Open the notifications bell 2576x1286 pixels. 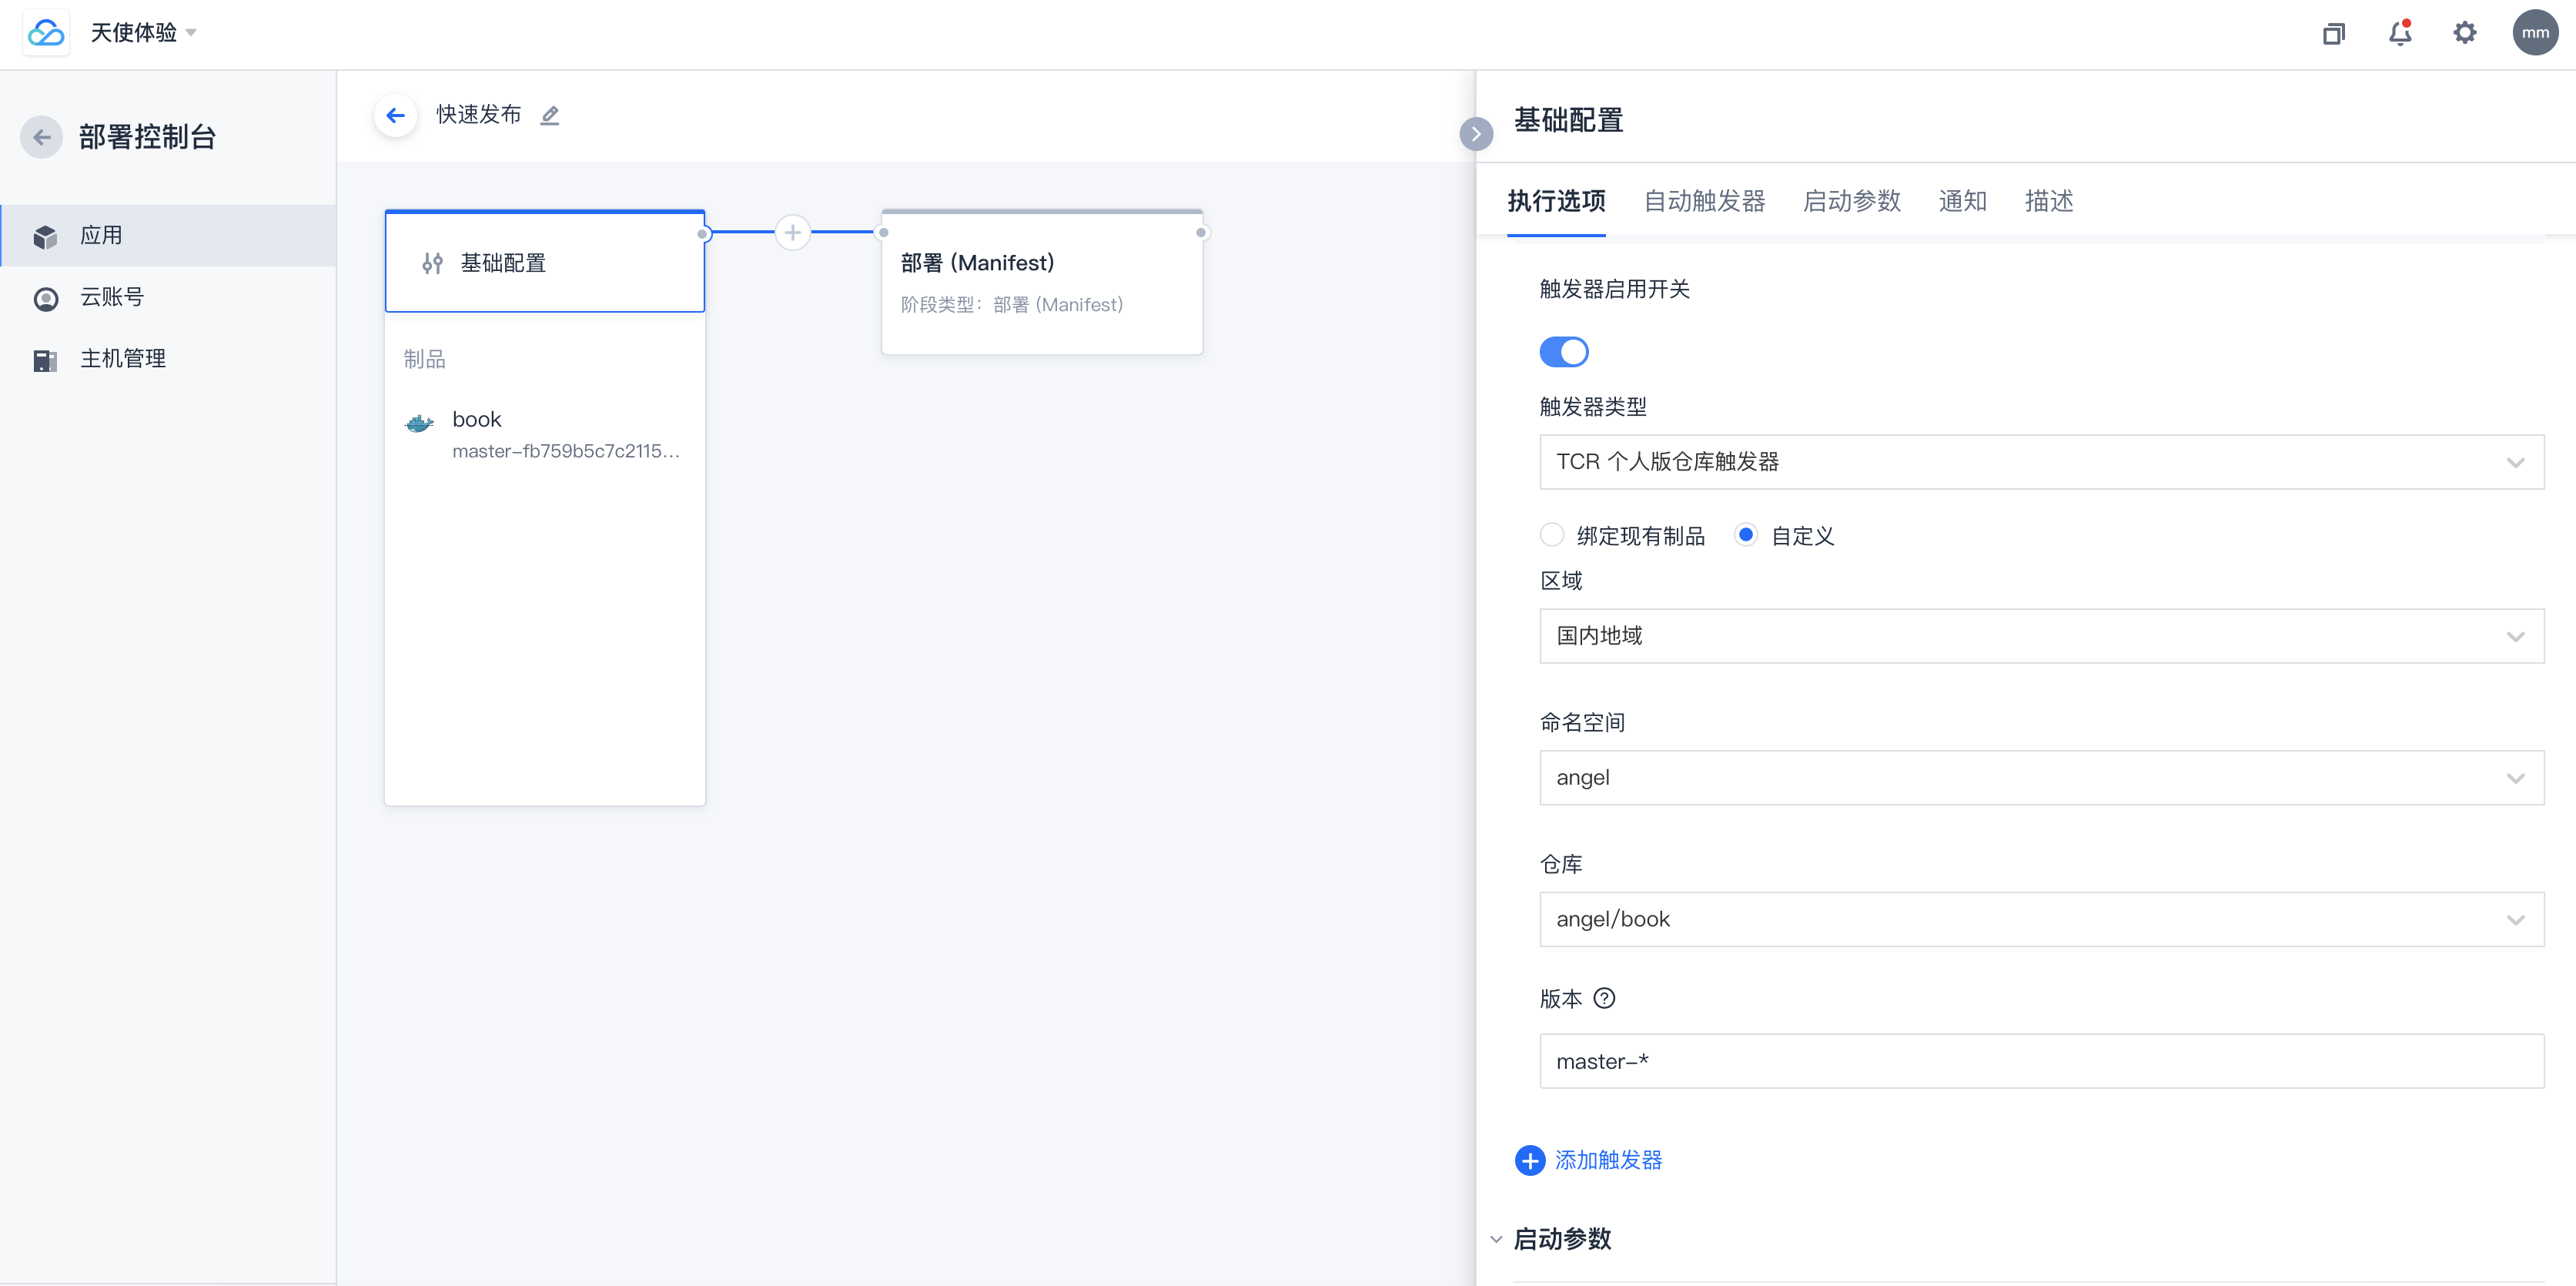click(2400, 33)
